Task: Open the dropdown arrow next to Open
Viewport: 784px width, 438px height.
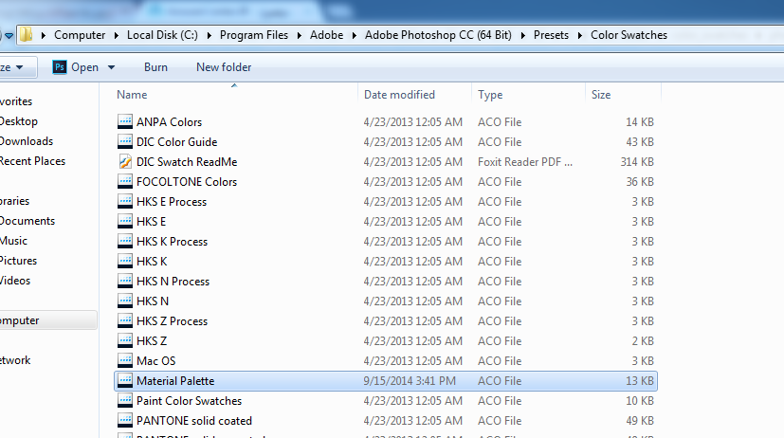Action: [112, 67]
